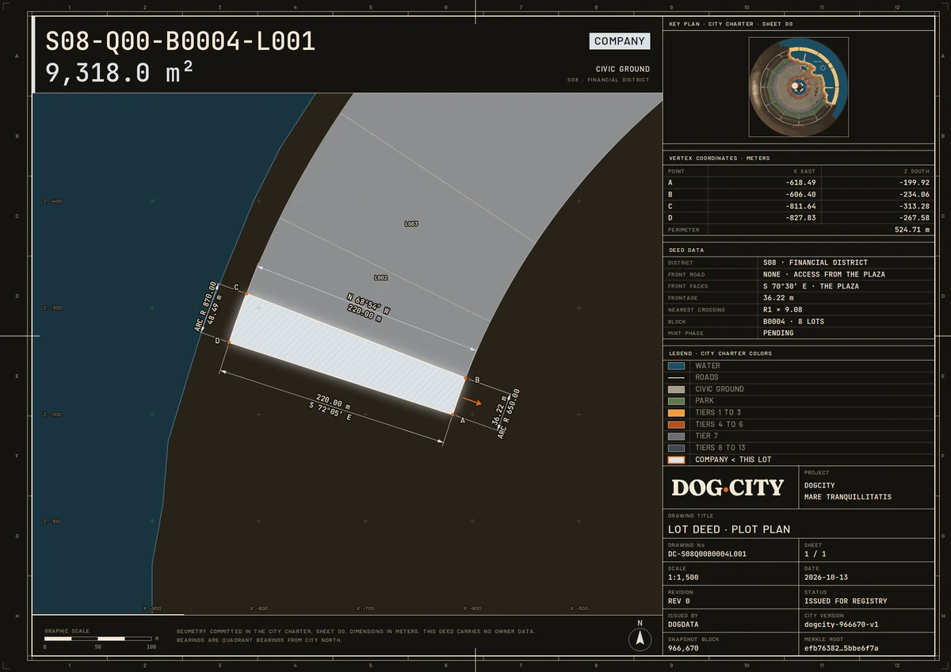Click the front road value None · Access from the Plaza

[x=824, y=274]
